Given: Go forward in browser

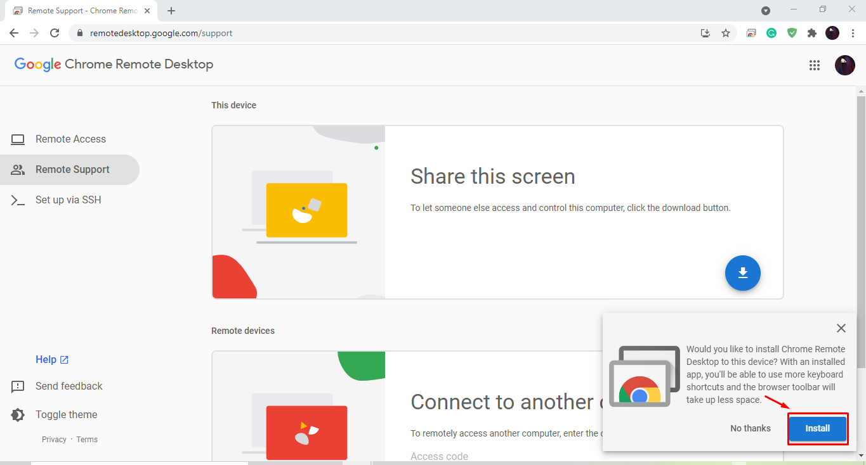Looking at the screenshot, I should point(34,33).
